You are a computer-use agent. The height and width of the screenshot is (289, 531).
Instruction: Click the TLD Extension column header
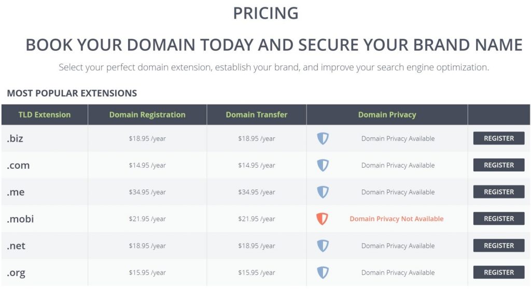click(45, 115)
